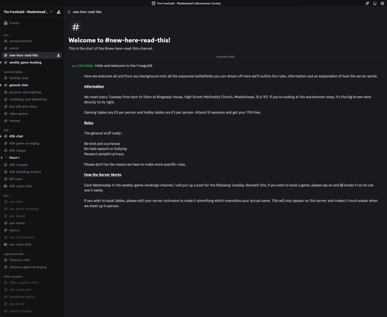Collapse the Other Systems category

[14, 277]
